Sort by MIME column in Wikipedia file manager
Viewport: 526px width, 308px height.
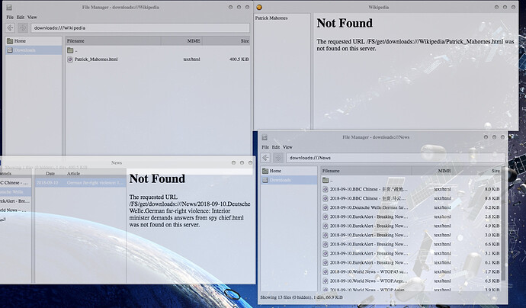point(181,41)
